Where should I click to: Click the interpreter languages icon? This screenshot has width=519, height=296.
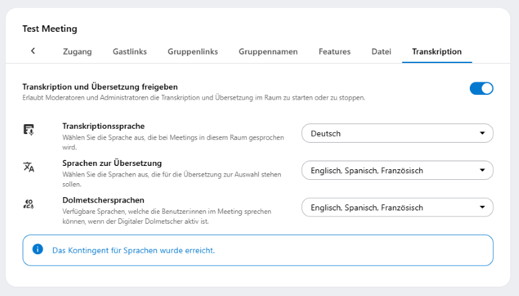tap(29, 204)
